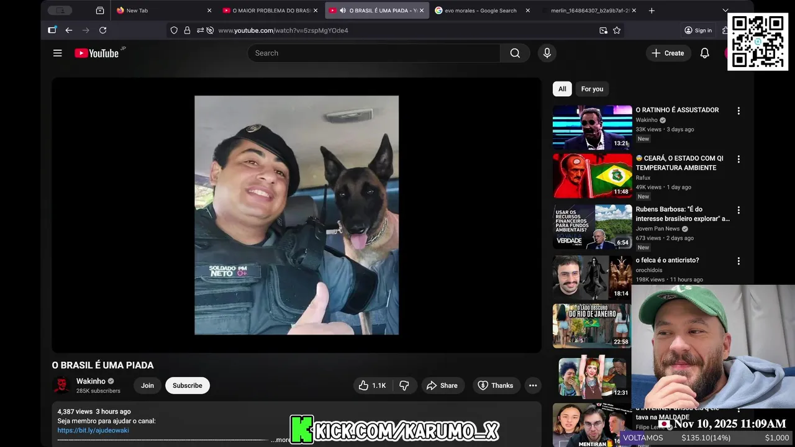Click the shield tracking protection icon
This screenshot has height=447, width=795.
(174, 30)
